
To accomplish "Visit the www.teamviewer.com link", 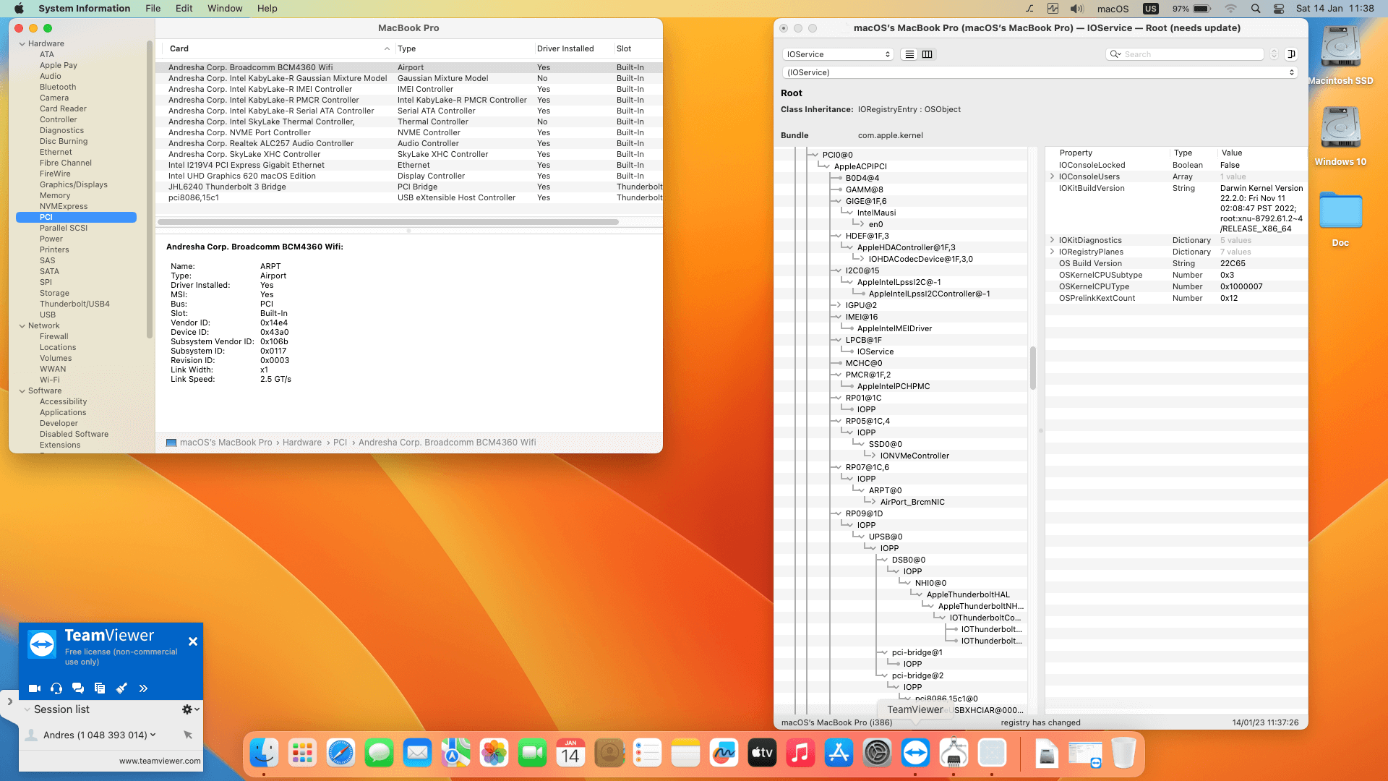I will click(160, 761).
